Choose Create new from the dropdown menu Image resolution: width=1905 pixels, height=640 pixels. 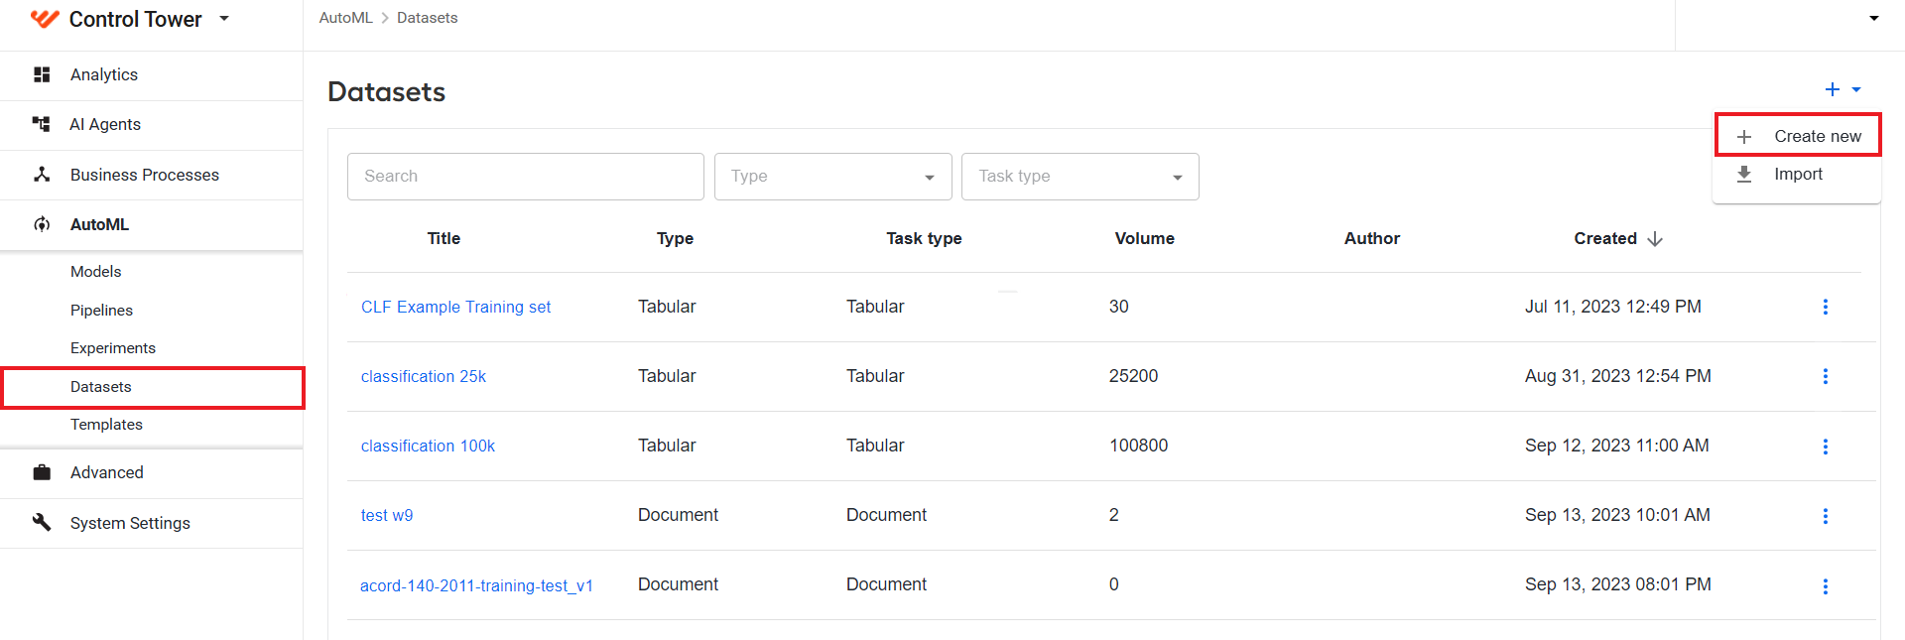1798,136
